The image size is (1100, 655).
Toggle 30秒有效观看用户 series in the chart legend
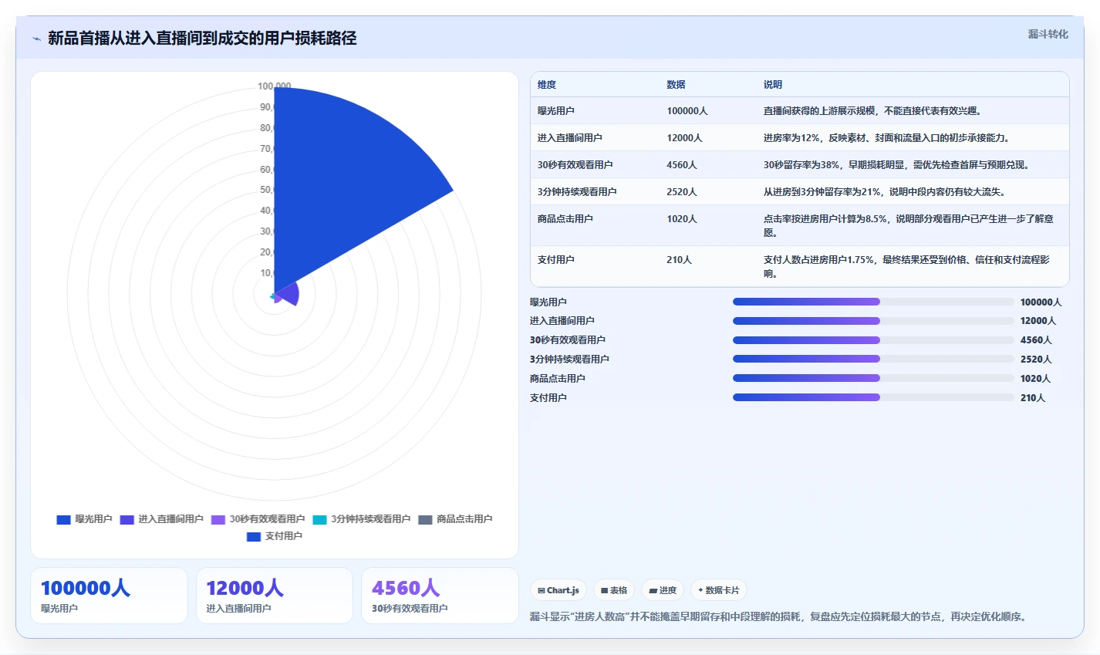tap(258, 519)
